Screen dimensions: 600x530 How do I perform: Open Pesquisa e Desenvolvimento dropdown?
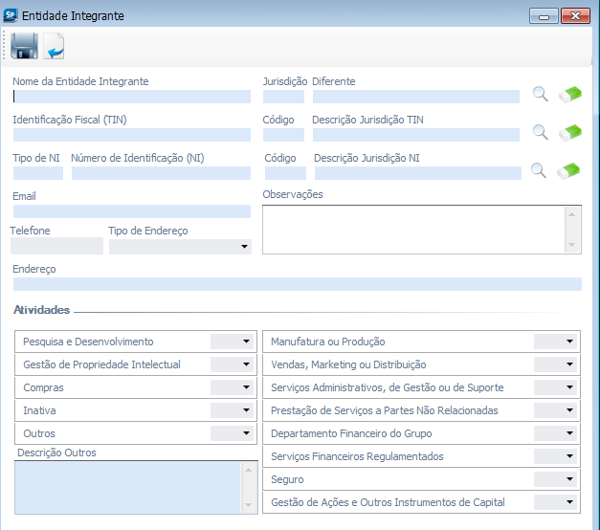coord(246,342)
